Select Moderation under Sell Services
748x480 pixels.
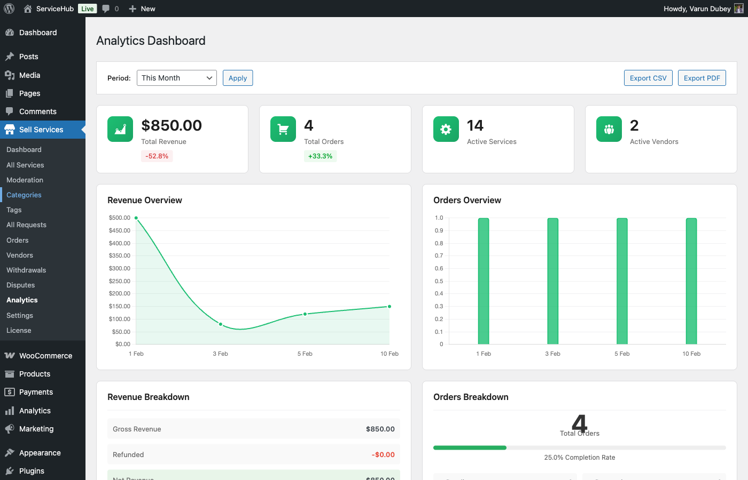pos(24,180)
